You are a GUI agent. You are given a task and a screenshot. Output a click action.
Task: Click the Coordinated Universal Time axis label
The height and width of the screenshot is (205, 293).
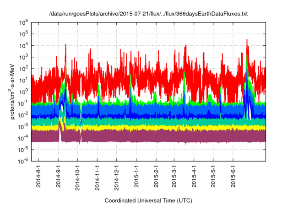148,200
